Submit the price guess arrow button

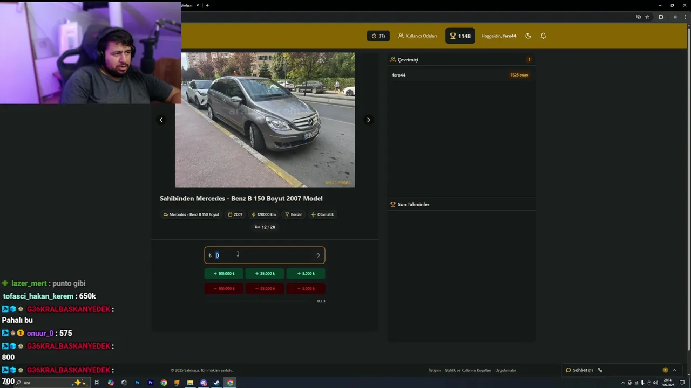pyautogui.click(x=317, y=255)
